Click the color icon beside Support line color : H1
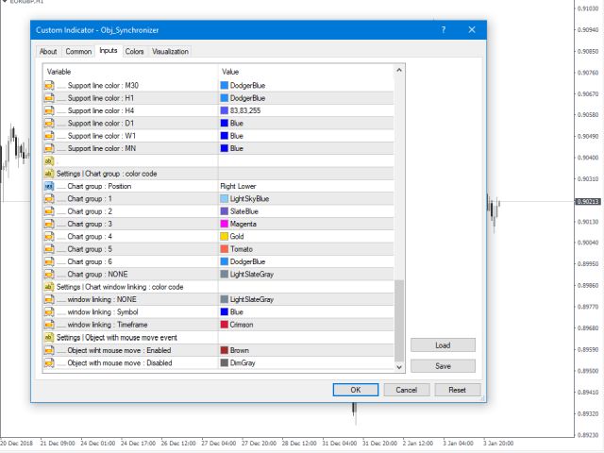This screenshot has width=604, height=453. [x=49, y=98]
